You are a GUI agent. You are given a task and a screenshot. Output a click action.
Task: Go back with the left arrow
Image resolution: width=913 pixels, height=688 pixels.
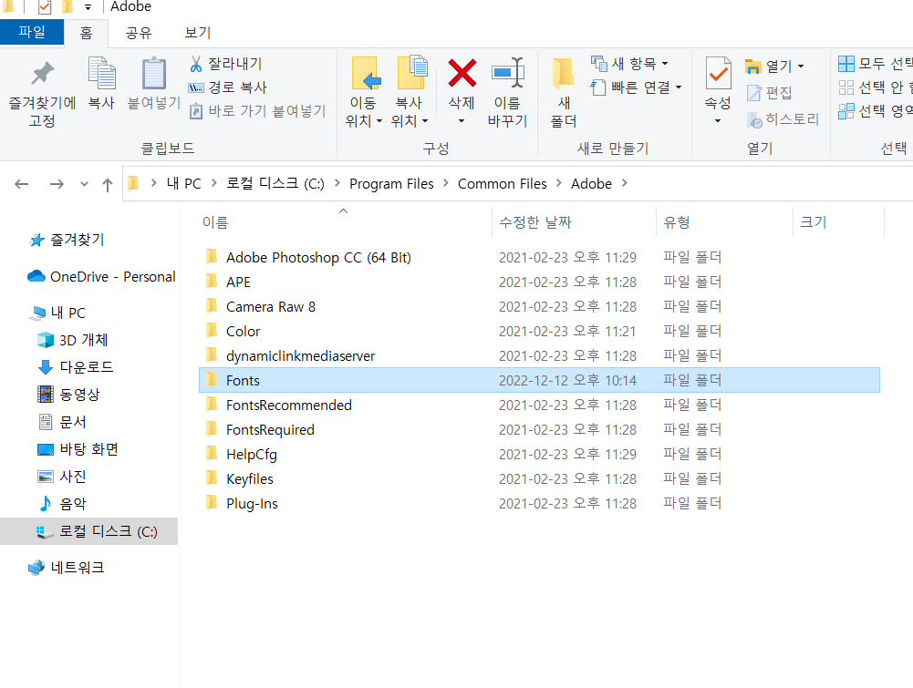(x=22, y=184)
